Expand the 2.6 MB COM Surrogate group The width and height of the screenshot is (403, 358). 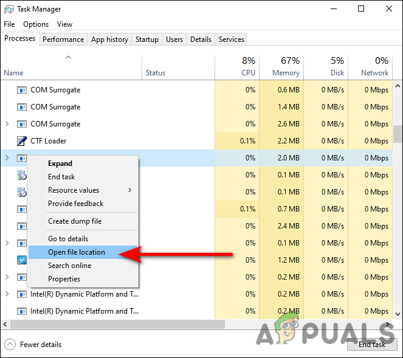tap(7, 124)
